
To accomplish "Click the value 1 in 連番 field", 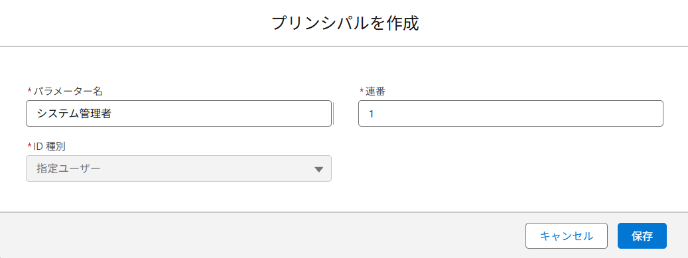I will [x=372, y=114].
